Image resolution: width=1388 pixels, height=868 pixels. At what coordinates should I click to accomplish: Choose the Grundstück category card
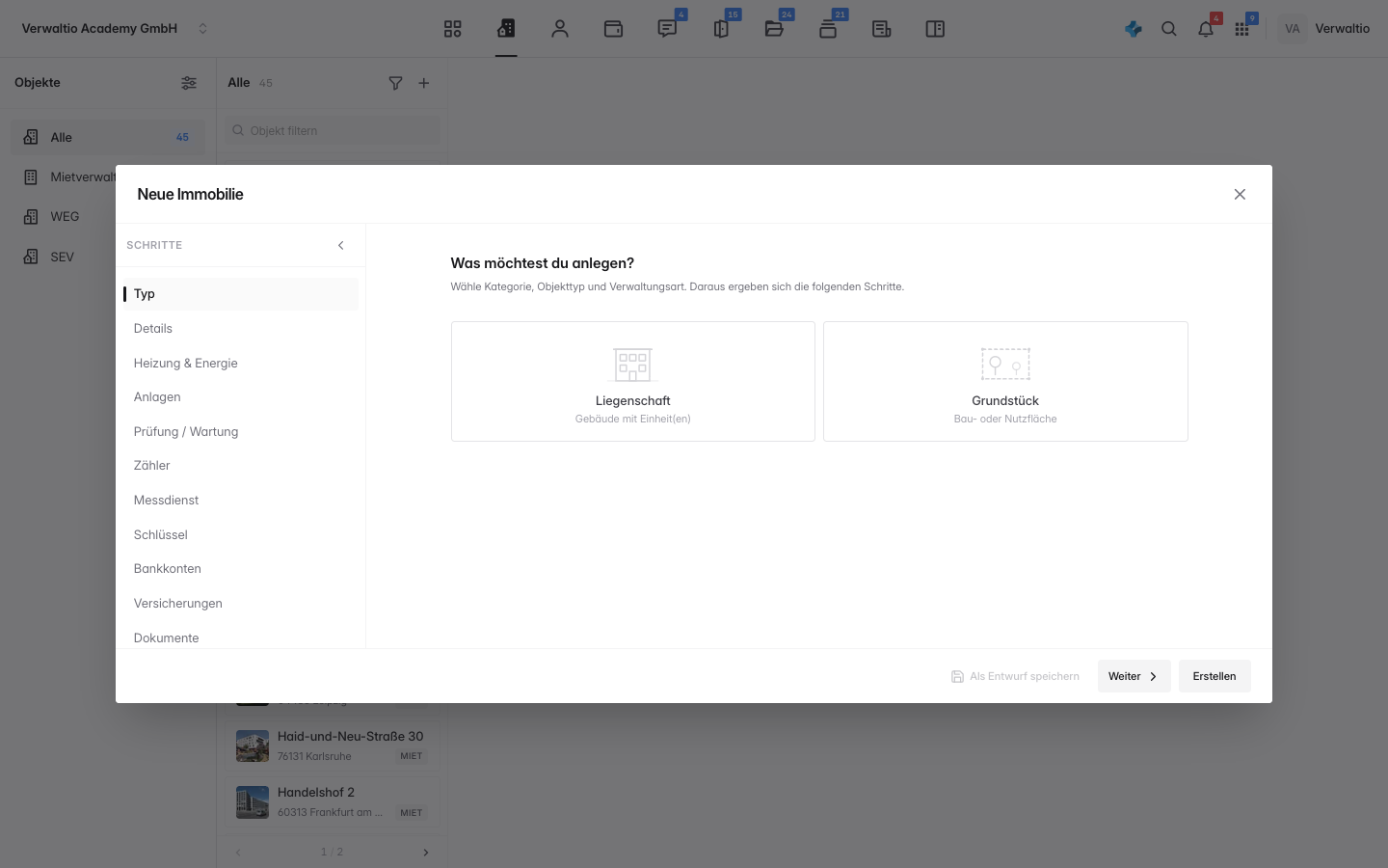tap(1005, 382)
